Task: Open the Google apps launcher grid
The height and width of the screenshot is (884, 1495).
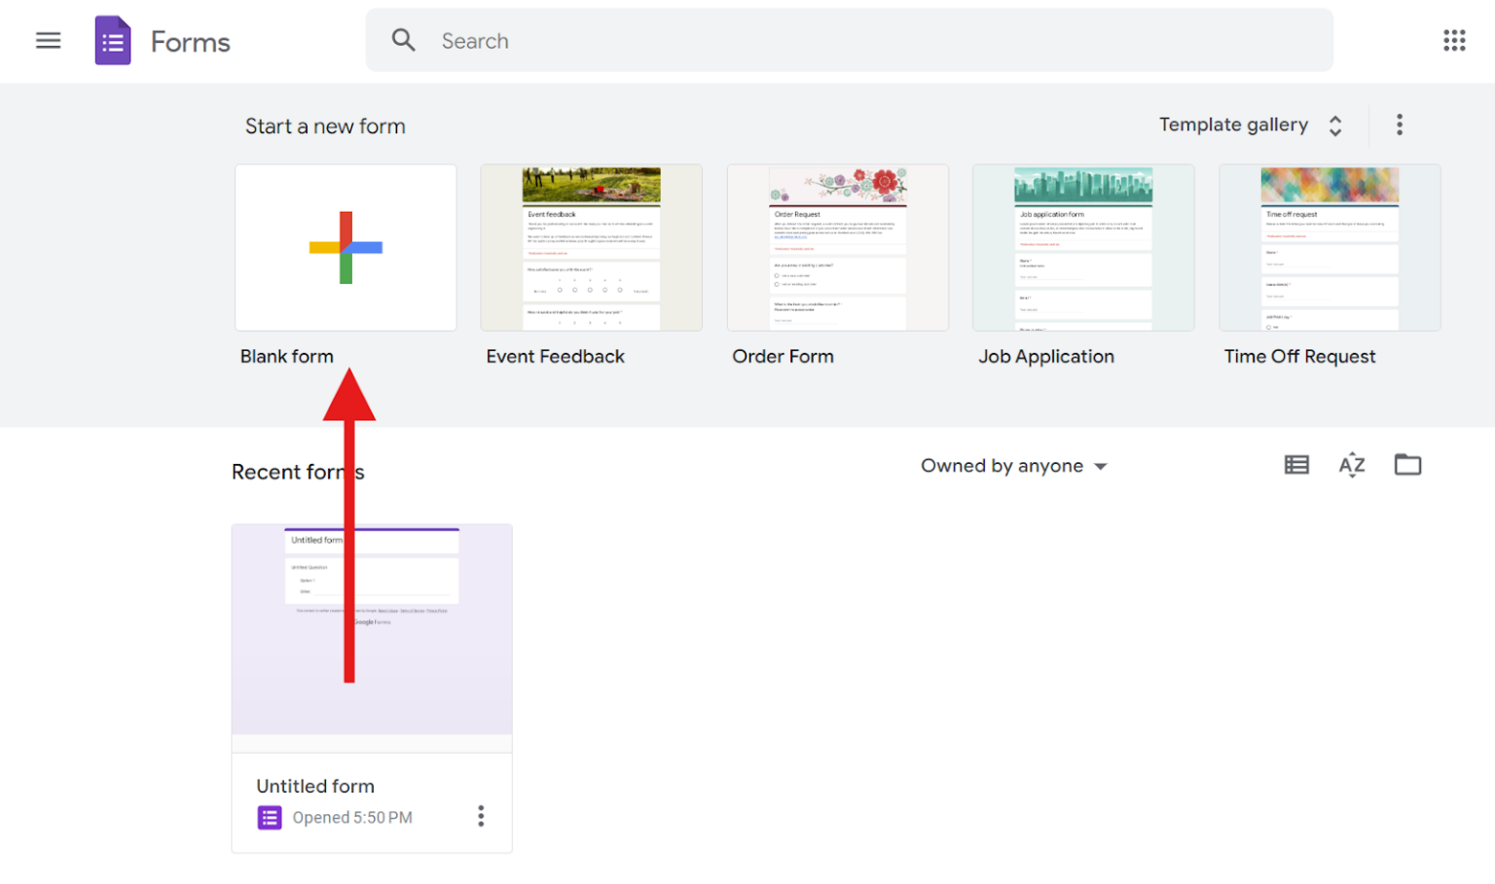Action: [1453, 40]
